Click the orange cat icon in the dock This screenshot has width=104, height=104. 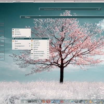(x=44, y=101)
